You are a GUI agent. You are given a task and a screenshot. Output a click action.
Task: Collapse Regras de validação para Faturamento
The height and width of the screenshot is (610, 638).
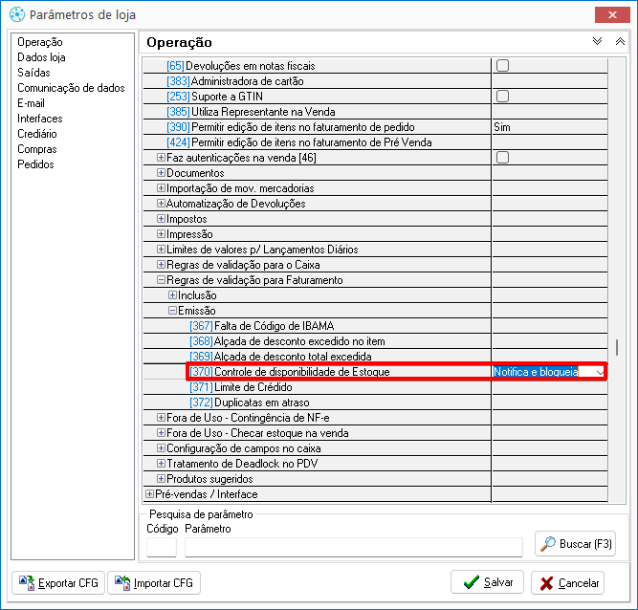pyautogui.click(x=161, y=280)
